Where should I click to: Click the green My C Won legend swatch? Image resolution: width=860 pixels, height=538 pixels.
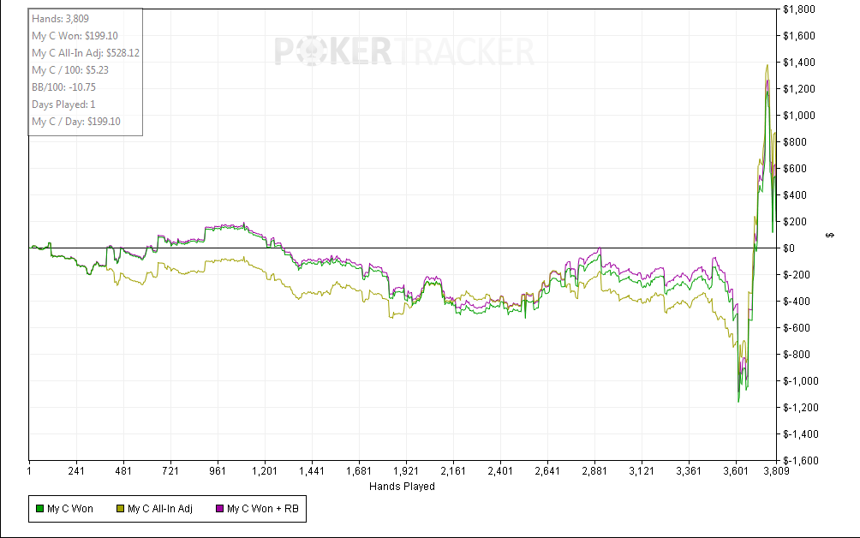pos(39,509)
